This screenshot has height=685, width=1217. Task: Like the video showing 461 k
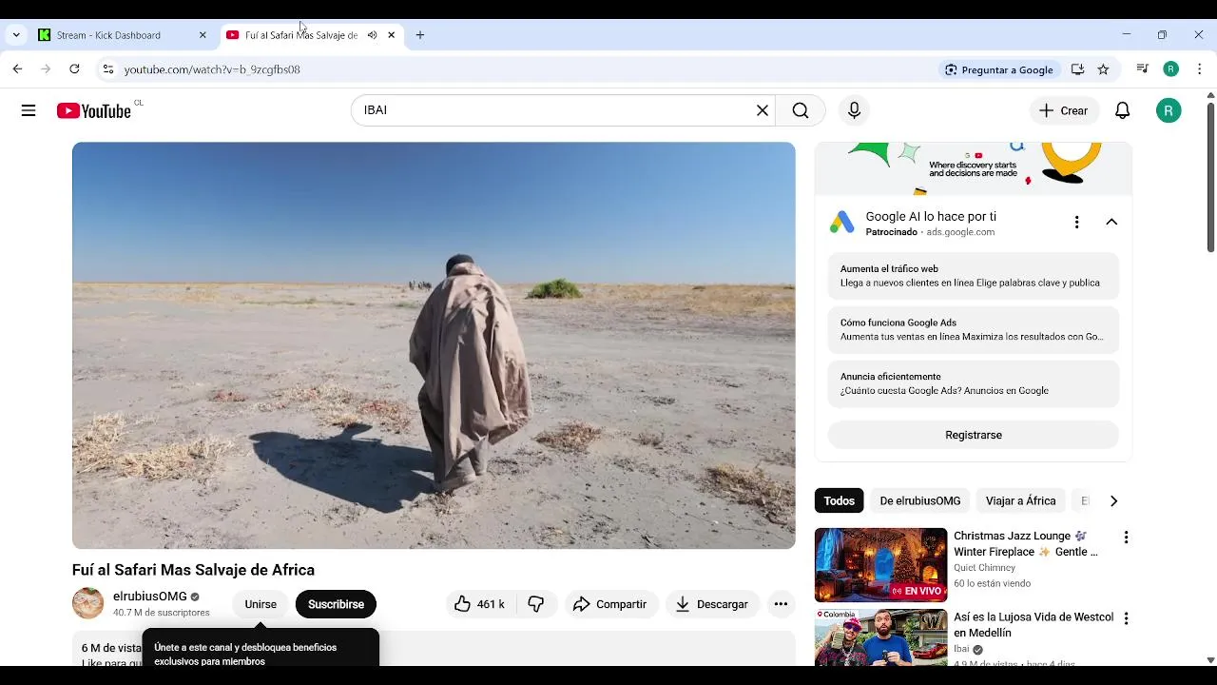tap(481, 604)
